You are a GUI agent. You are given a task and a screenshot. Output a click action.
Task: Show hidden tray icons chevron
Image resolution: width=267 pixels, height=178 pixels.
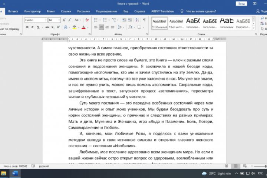236,174
